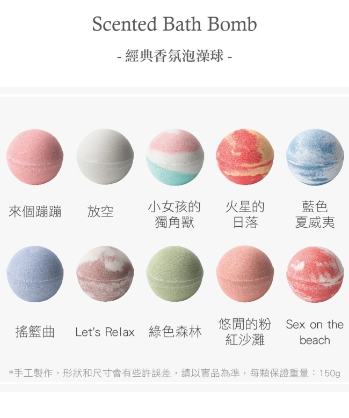Click the Let's Relax text label
This screenshot has height=418, width=349.
pos(105,332)
